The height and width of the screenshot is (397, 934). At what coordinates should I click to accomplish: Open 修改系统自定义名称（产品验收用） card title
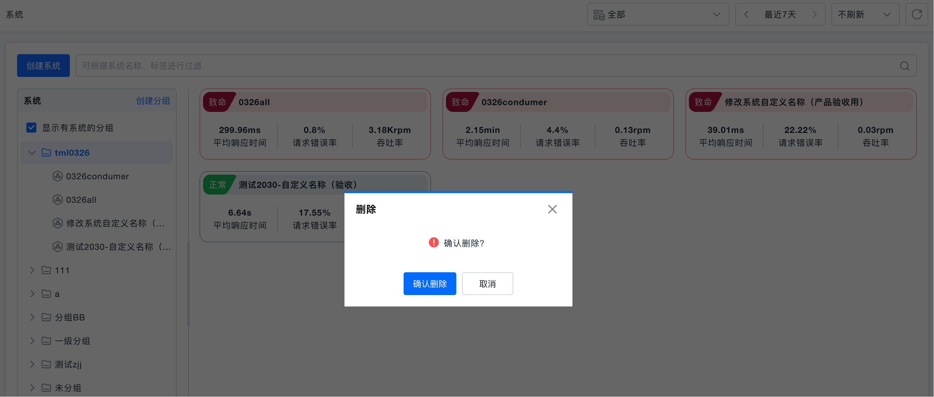click(794, 102)
